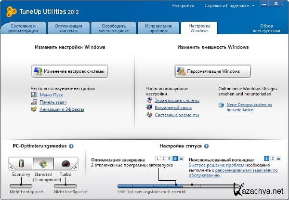This screenshot has height=200, width=289.
Task: Open Настройки in the top bar
Action: pyautogui.click(x=183, y=6)
